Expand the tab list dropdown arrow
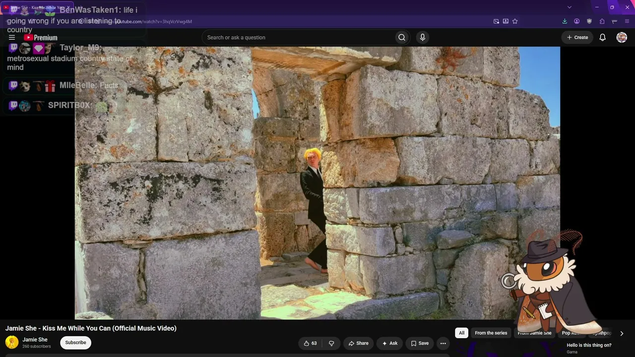Image resolution: width=635 pixels, height=357 pixels. point(570,7)
